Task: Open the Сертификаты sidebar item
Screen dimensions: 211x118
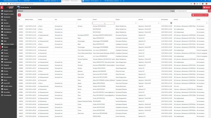Action: click(x=8, y=32)
